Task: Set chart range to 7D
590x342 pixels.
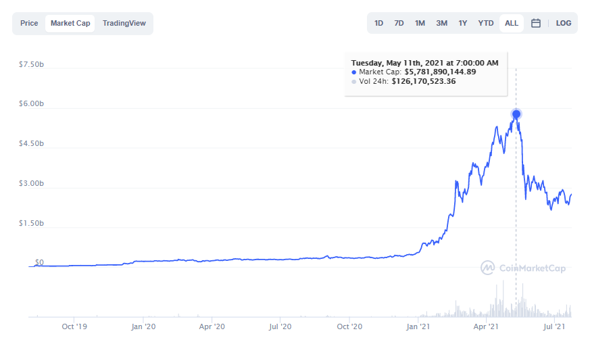Action: pyautogui.click(x=399, y=24)
